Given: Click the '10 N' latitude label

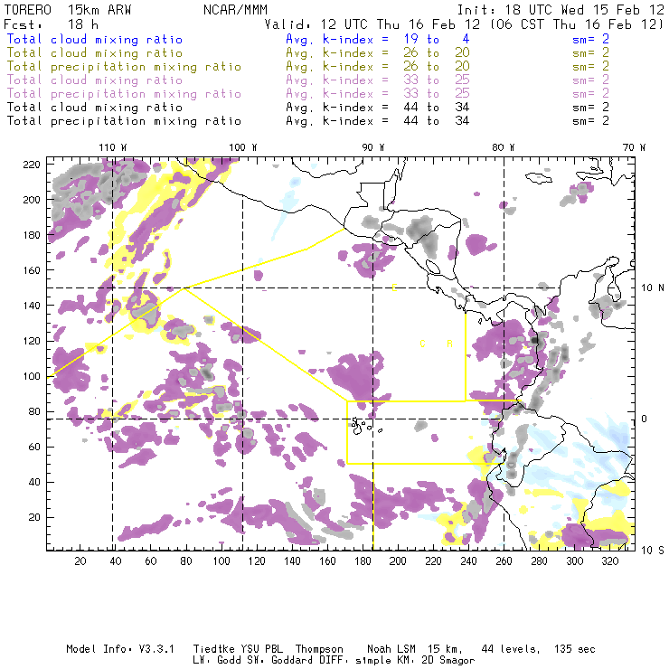Looking at the screenshot, I should tap(653, 288).
